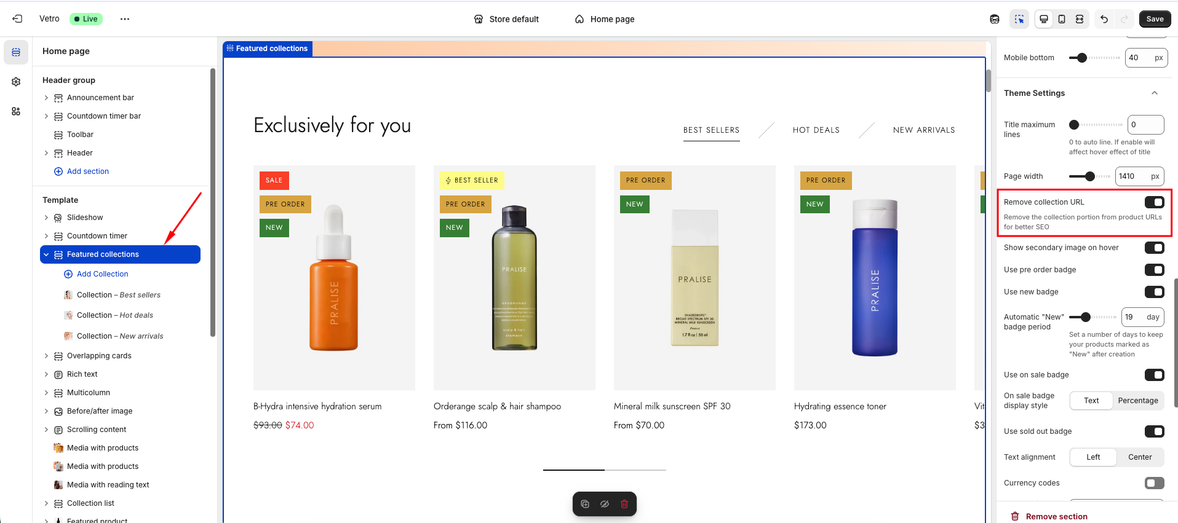The image size is (1178, 523).
Task: Expand the Slideshow section
Action: click(46, 218)
